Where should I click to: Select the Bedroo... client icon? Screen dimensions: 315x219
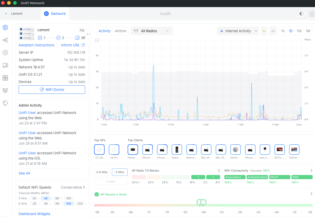pos(192,150)
